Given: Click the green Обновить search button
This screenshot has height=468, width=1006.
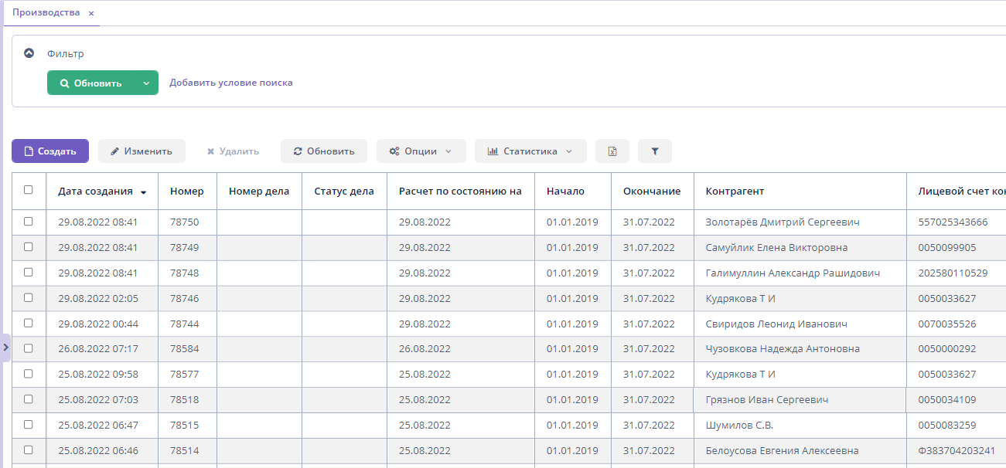Looking at the screenshot, I should pyautogui.click(x=90, y=83).
